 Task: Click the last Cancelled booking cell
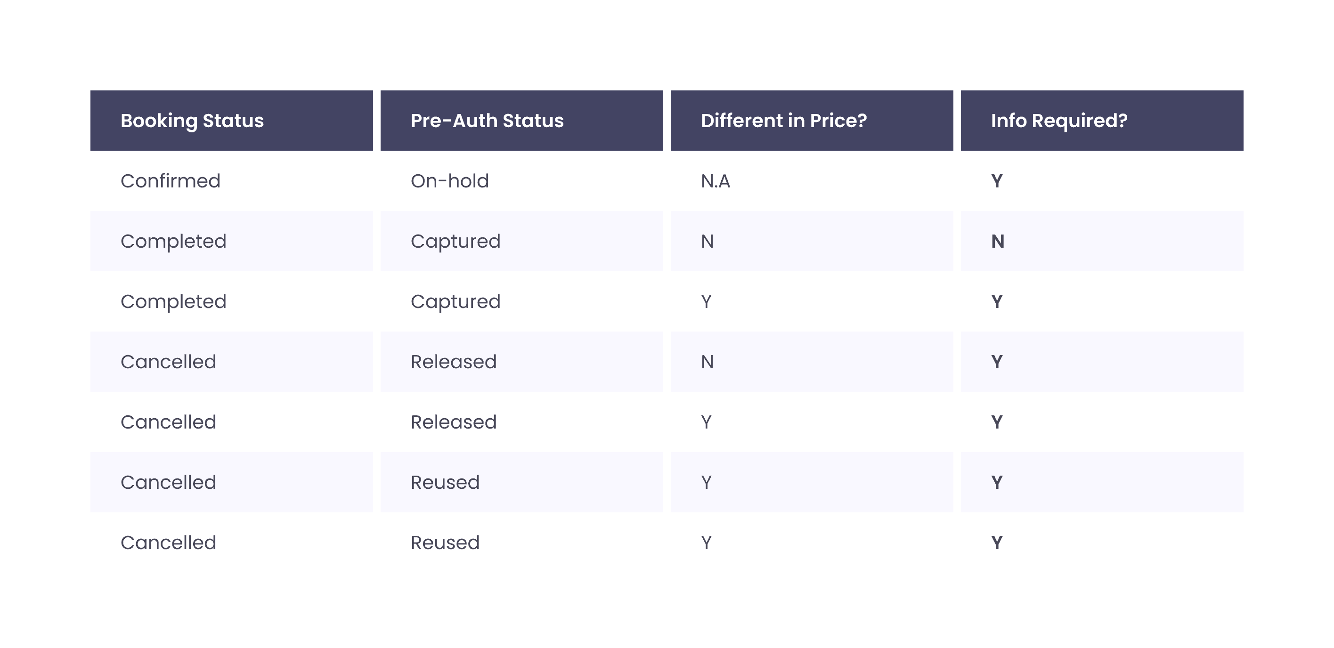[x=168, y=543]
